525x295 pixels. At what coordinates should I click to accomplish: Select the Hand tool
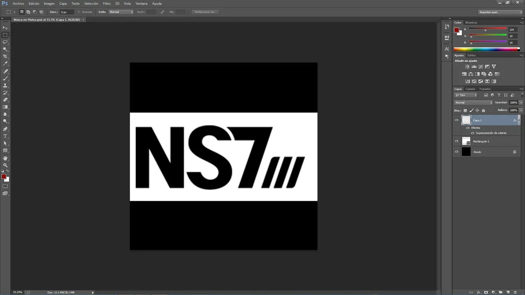tap(5, 158)
